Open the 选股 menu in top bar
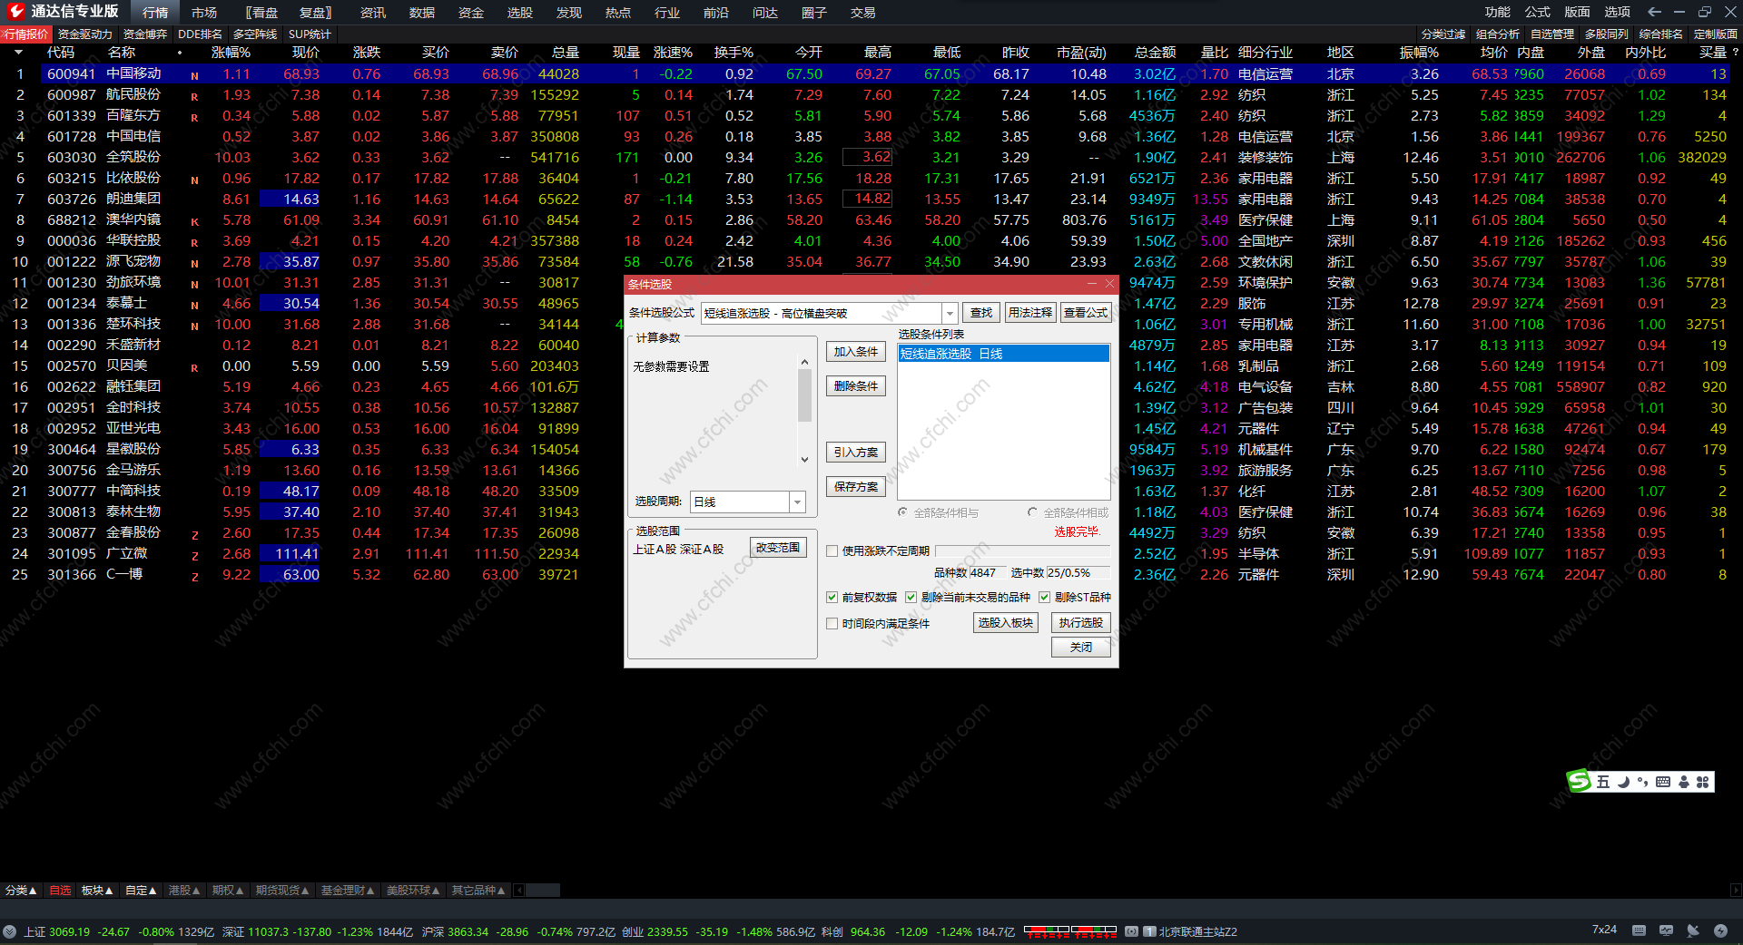 pyautogui.click(x=519, y=13)
